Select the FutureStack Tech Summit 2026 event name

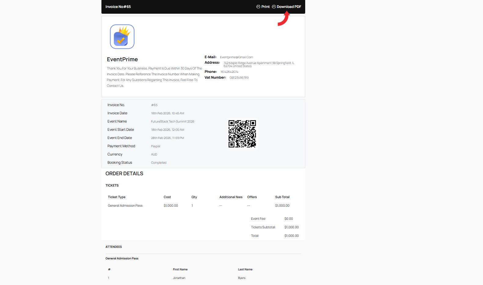[x=173, y=122]
